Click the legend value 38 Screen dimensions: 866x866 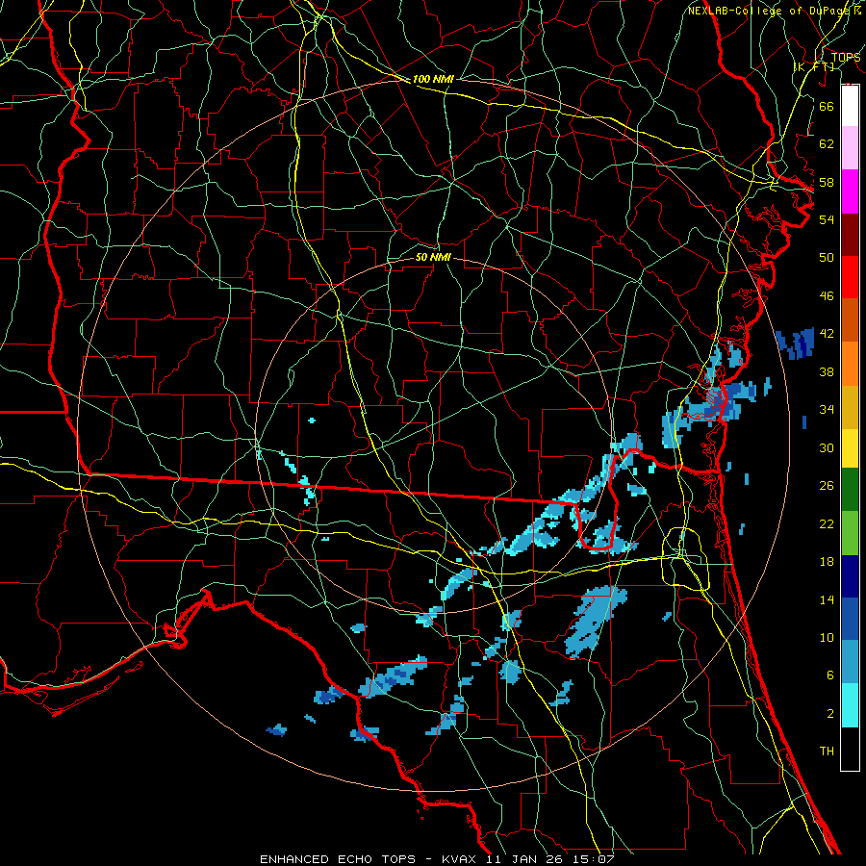point(827,372)
